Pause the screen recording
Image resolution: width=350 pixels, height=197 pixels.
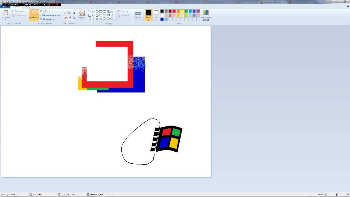pos(52,5)
